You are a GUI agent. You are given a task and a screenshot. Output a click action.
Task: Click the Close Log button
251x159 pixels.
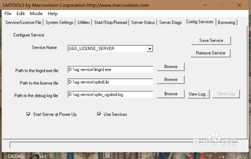(x=226, y=94)
